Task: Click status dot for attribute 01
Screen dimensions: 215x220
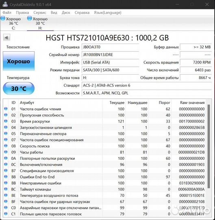Action: (6, 109)
